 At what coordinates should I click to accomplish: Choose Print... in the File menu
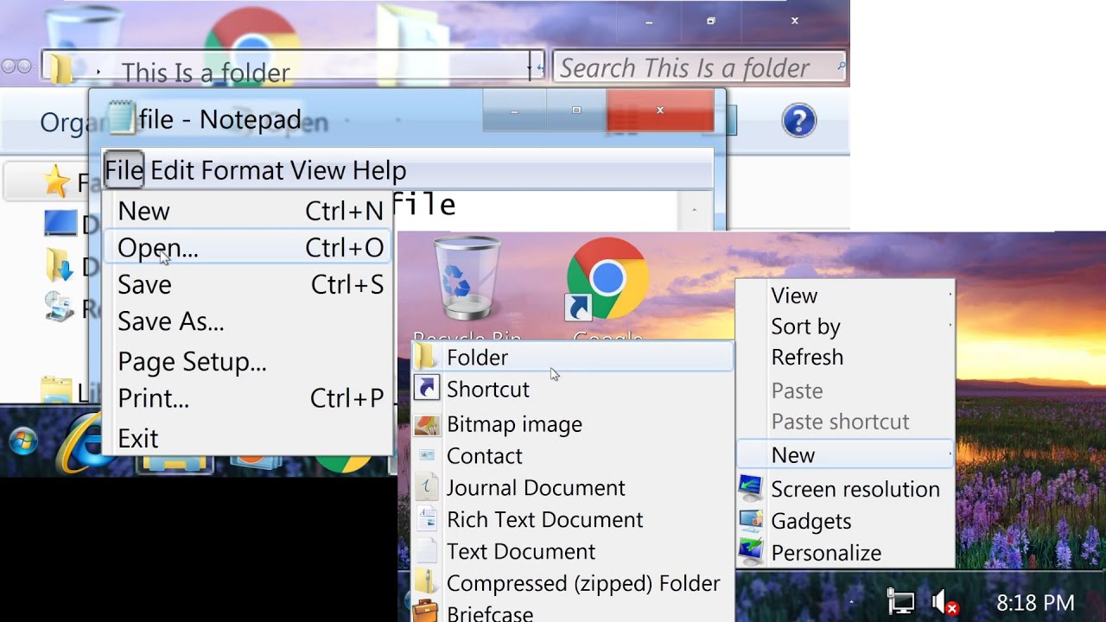[248, 398]
